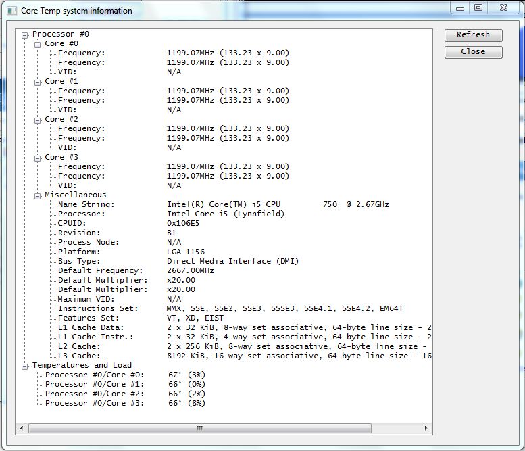Collapse the Core #2 node
Screen dimensions: 525x451
click(x=38, y=120)
